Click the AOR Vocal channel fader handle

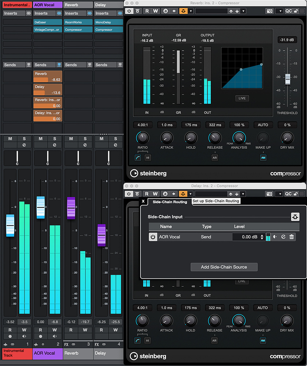pos(41,208)
